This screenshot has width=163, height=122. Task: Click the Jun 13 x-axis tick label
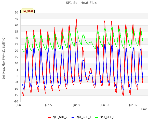[105, 105]
